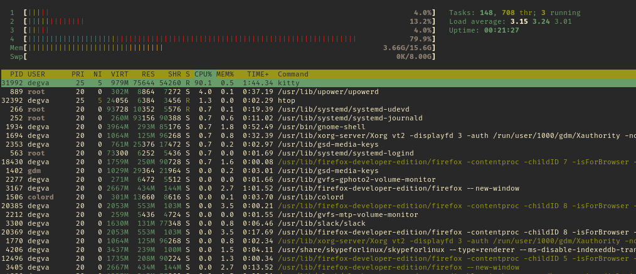
Task: Select firefox contentproc row with PID 20369
Action: pyautogui.click(x=318, y=232)
